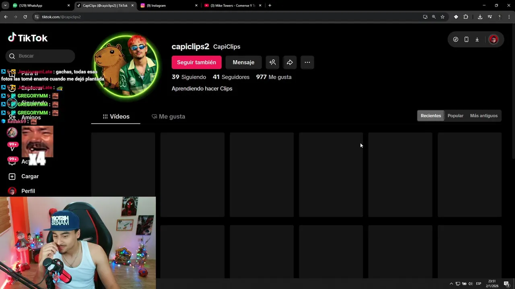The height and width of the screenshot is (289, 515).
Task: Click TikTok coins icon in top-right pill
Action: [455, 39]
